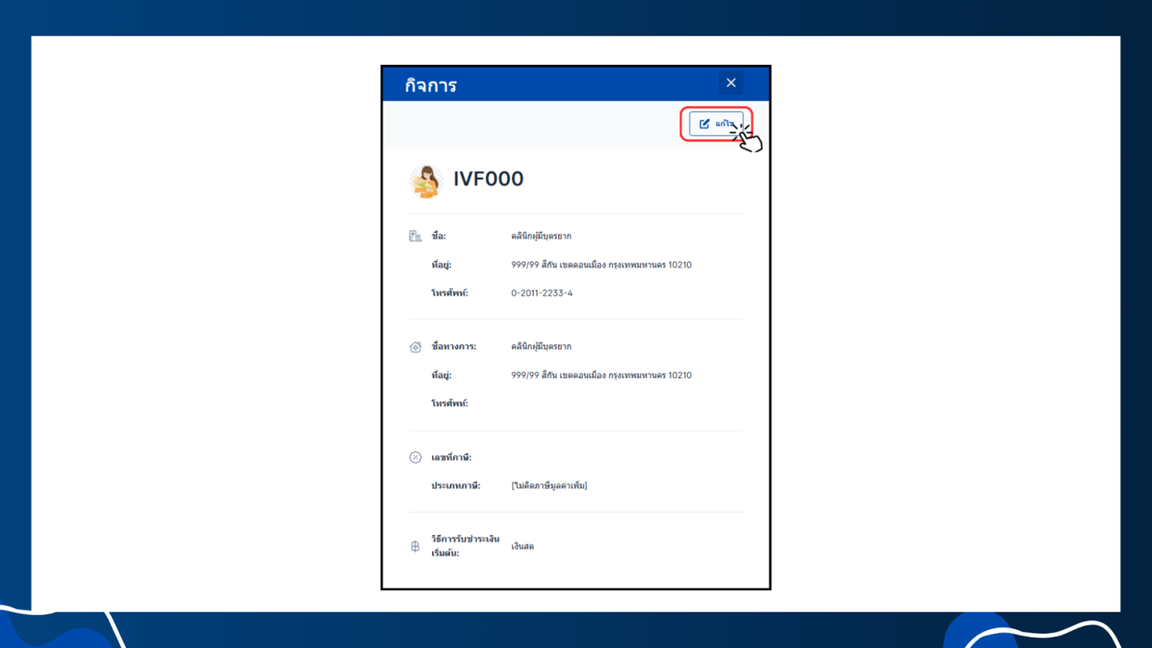Click the กิจการ dialog title
1152x648 pixels.
[430, 85]
